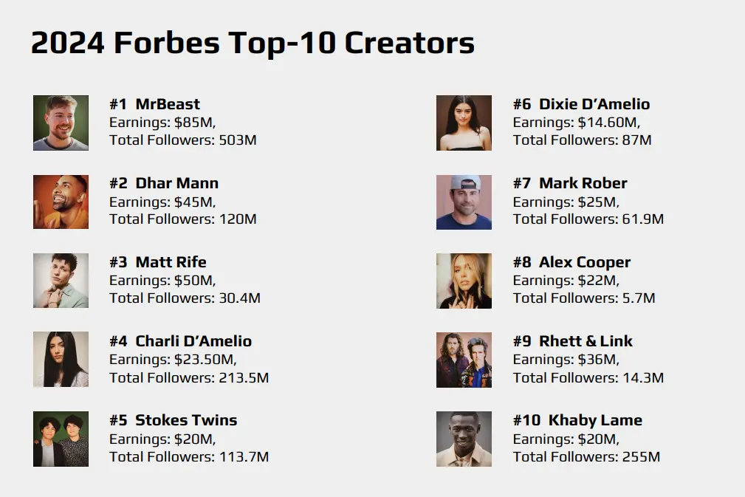Click Dixie D'Amelio's "Earnings: $14.60M" text

[576, 123]
